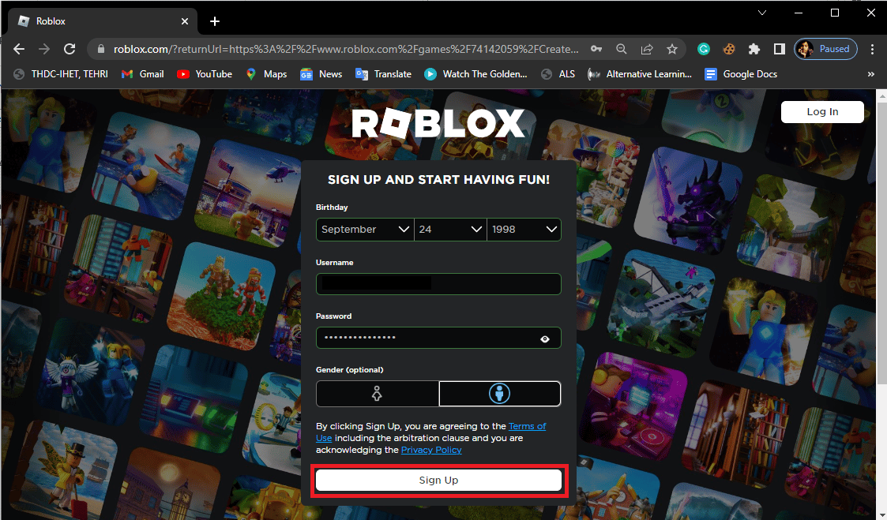The width and height of the screenshot is (887, 520).
Task: Click the bookmark star in the address bar
Action: (x=672, y=48)
